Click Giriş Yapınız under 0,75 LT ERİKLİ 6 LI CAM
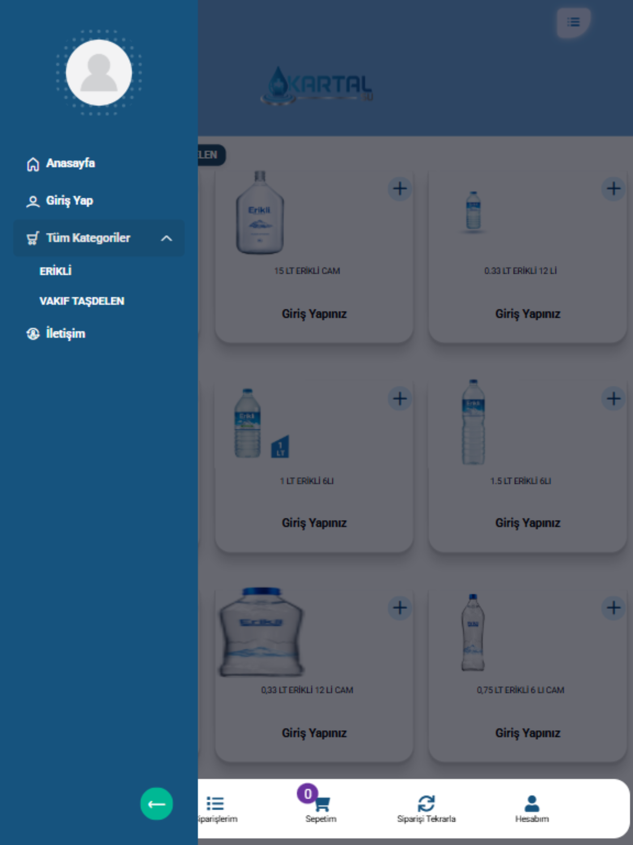This screenshot has width=633, height=845. (x=528, y=733)
